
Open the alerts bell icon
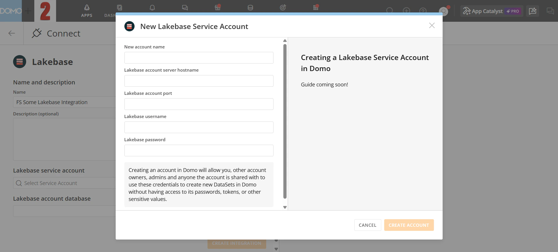tap(152, 8)
